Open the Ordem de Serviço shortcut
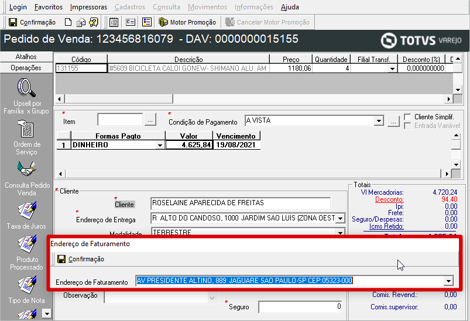470x321 pixels. click(x=26, y=129)
